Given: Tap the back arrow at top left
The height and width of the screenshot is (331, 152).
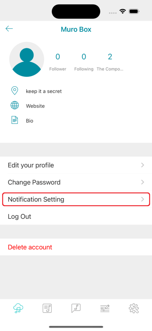Looking at the screenshot, I should pos(9,28).
